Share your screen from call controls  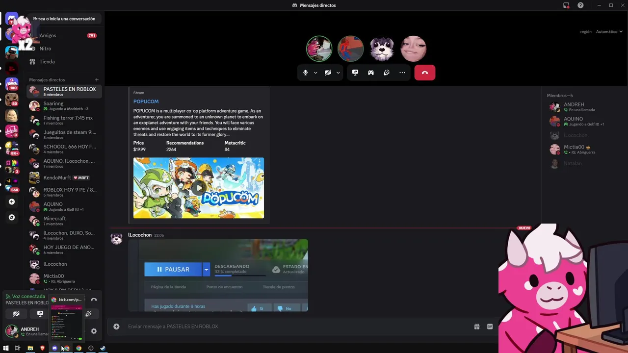355,73
